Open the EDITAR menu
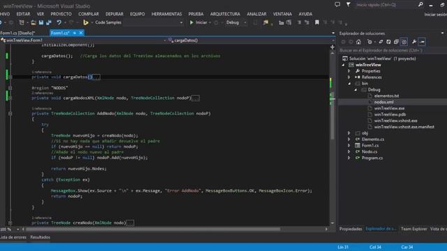Screen dimensions: 447x251 [23, 14]
